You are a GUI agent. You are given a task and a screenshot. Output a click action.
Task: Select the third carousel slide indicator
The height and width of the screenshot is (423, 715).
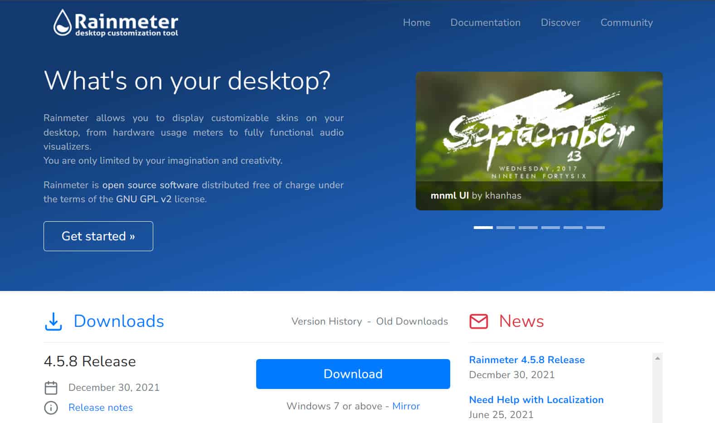[x=528, y=228]
